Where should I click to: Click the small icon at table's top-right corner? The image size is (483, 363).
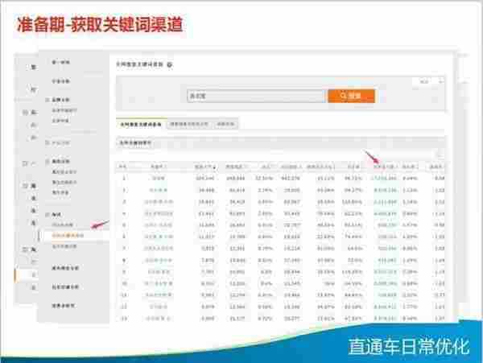tap(439, 155)
